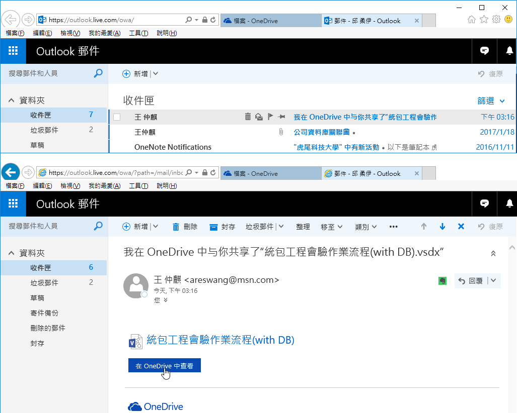This screenshot has height=413, width=517.
Task: Go to the previous message with the up arrow
Action: 424,227
